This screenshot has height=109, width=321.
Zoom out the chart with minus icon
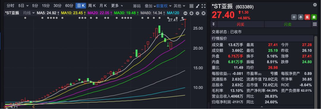pos(185,13)
